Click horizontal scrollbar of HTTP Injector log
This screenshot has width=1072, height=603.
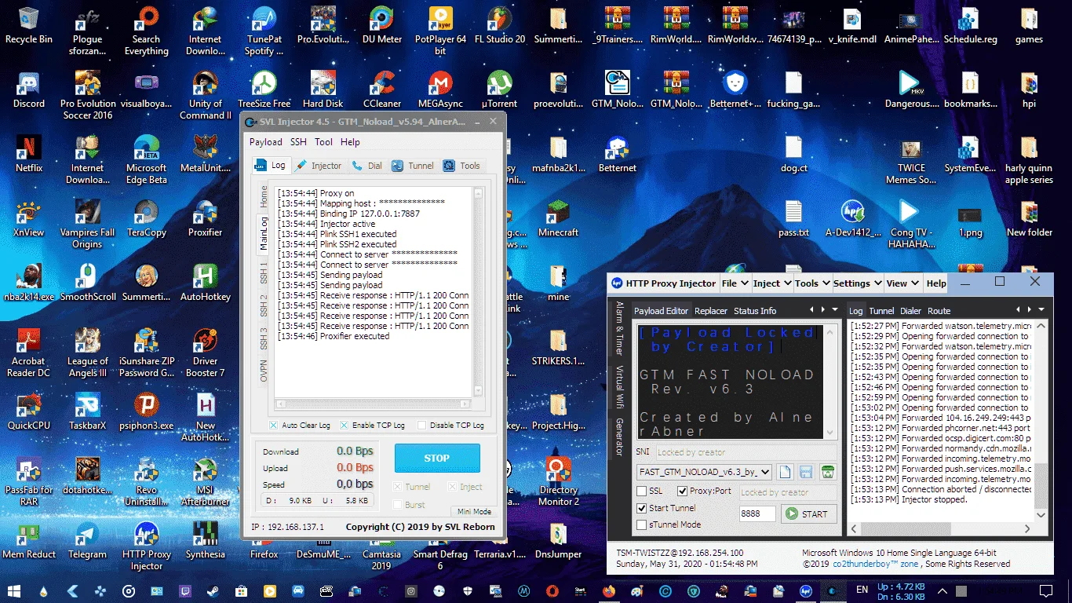pos(942,530)
